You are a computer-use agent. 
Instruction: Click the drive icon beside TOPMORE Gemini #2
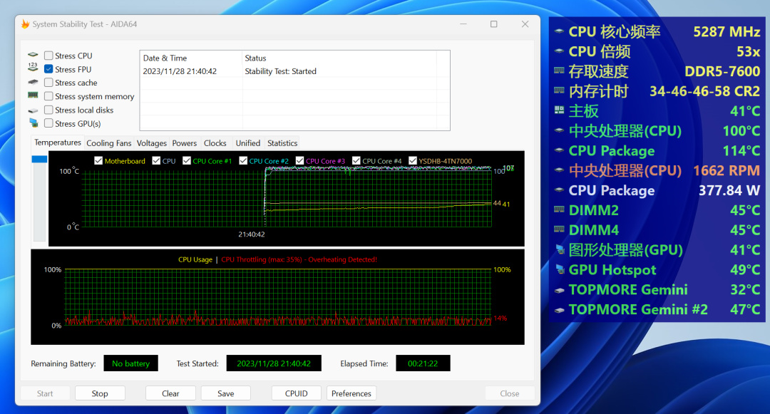click(559, 310)
